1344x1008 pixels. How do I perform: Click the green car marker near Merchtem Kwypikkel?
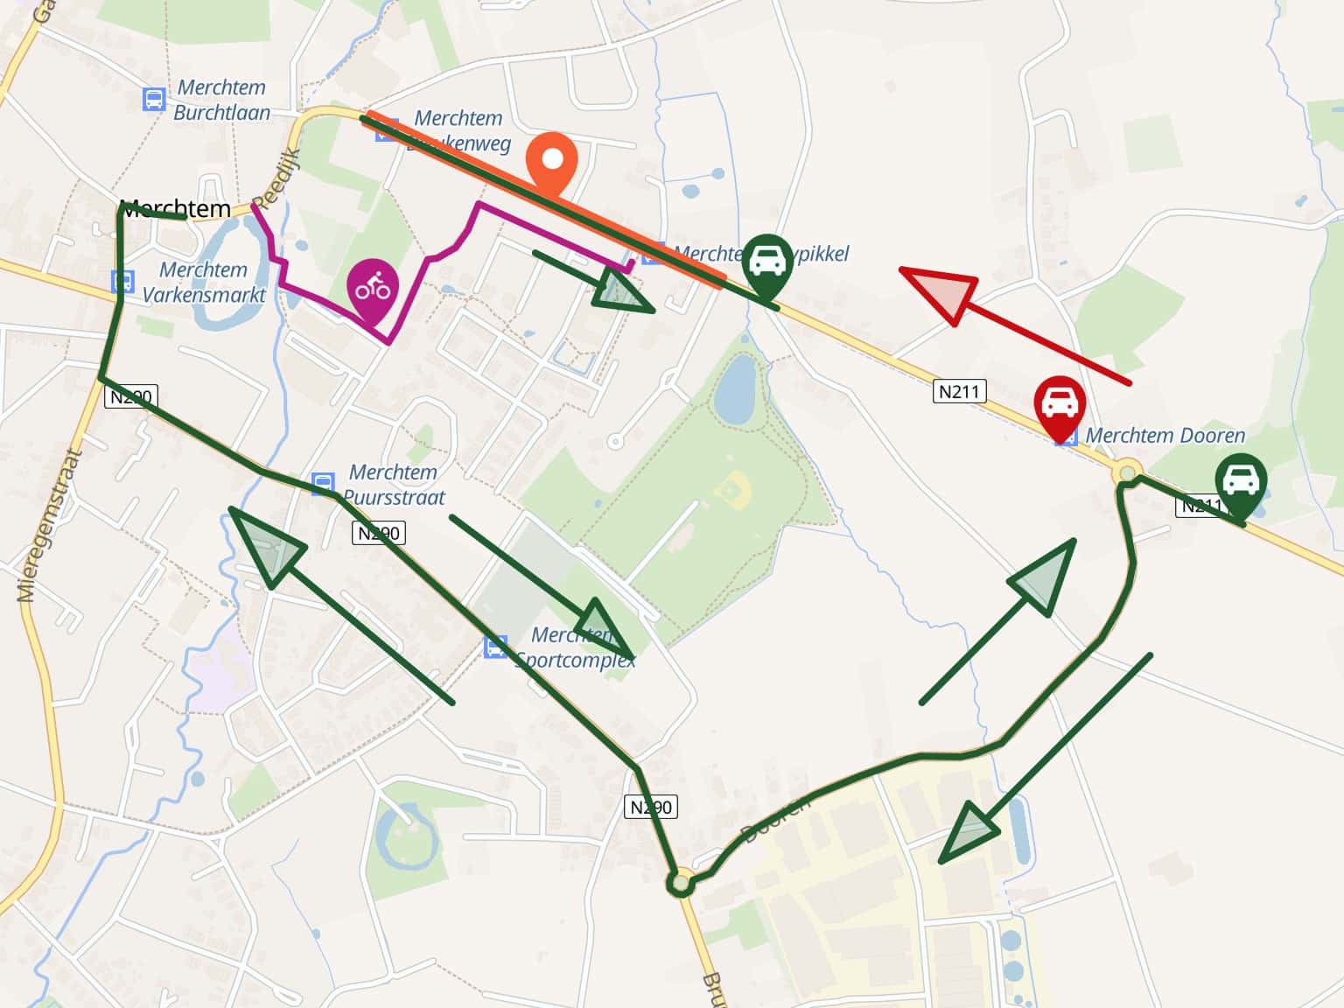[x=767, y=267]
